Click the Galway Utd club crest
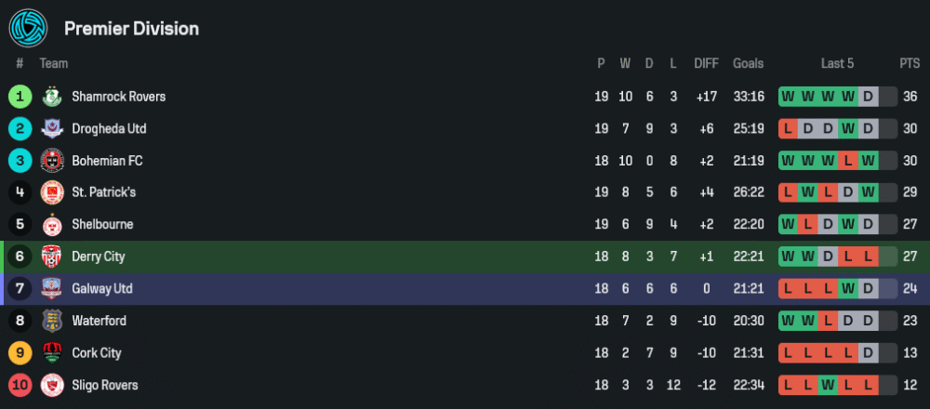The image size is (930, 409). [51, 289]
